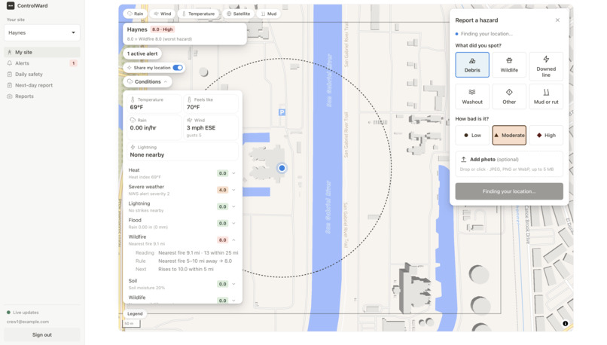Click the 50 m map scale bar
The height and width of the screenshot is (345, 607).
coord(131,324)
